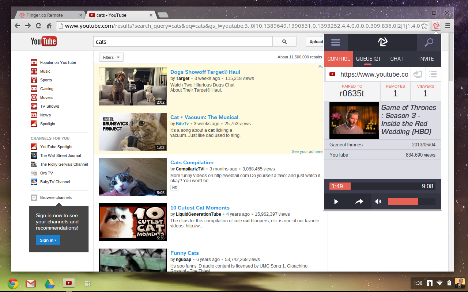Open the Flinger popup hamburger menu
Screen dimensions: 468x292
336,43
